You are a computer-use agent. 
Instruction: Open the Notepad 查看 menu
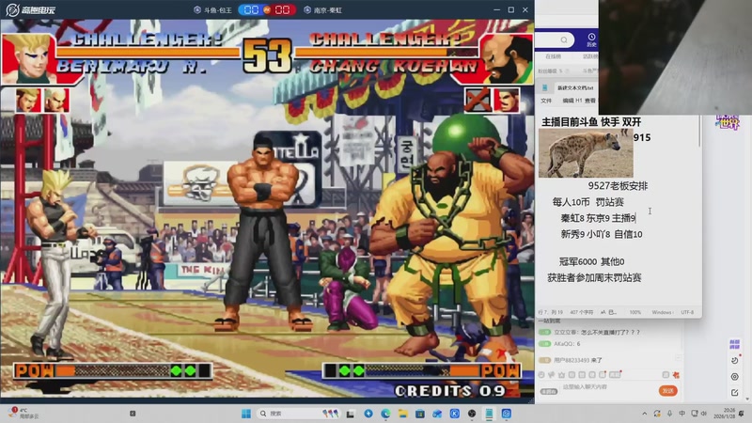coord(590,101)
